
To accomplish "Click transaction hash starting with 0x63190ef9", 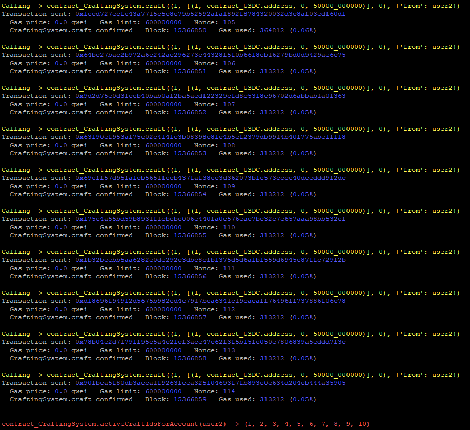I will point(211,137).
